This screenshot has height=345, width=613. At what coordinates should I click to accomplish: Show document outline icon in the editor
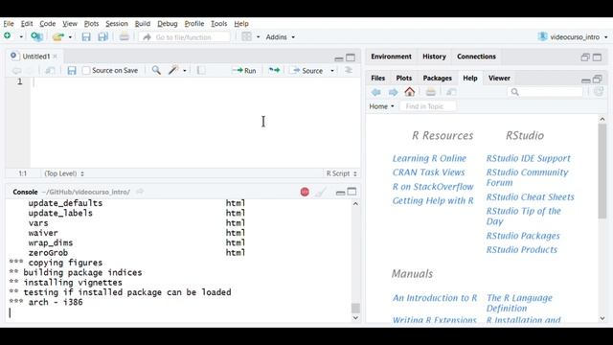349,70
